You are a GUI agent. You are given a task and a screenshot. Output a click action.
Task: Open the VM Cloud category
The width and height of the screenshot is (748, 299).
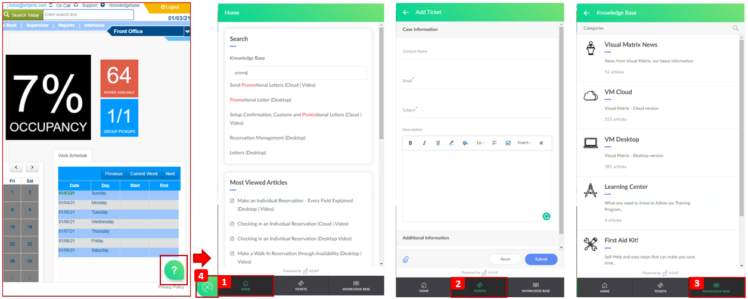pos(617,92)
